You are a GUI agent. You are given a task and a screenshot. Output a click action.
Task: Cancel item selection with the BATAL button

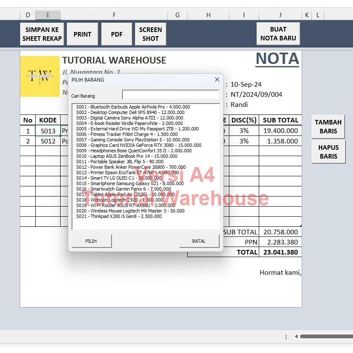pyautogui.click(x=199, y=241)
